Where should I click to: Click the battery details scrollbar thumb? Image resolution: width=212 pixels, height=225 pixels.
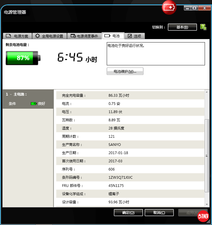(206, 155)
